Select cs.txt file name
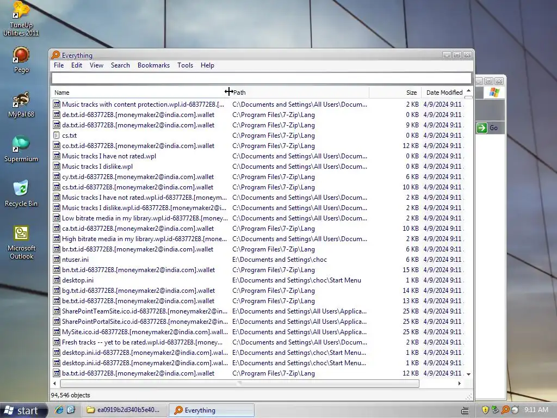 (x=69, y=136)
